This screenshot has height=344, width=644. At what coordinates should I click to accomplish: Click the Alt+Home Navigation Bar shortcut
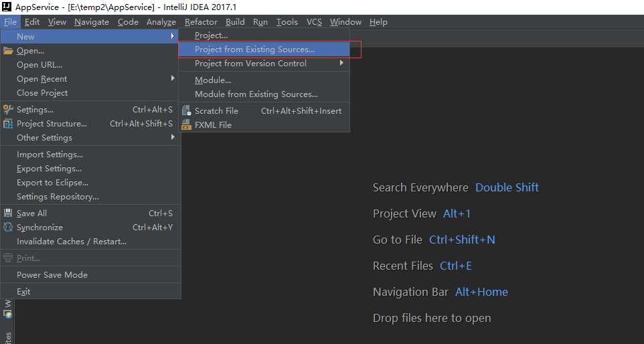[481, 292]
